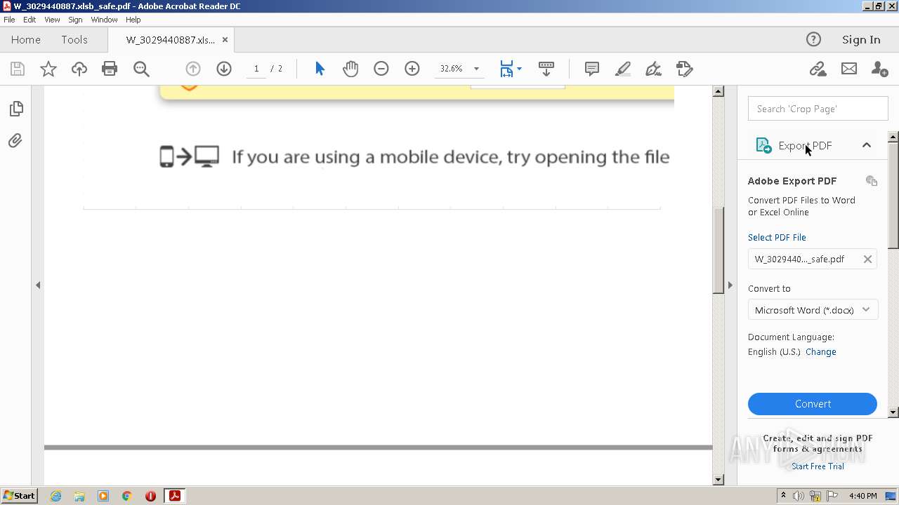Open the Edit menu
The width and height of the screenshot is (899, 505).
tap(29, 20)
